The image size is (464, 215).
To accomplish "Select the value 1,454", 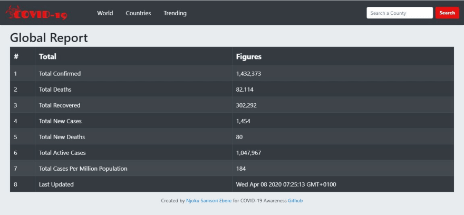I will pyautogui.click(x=243, y=121).
